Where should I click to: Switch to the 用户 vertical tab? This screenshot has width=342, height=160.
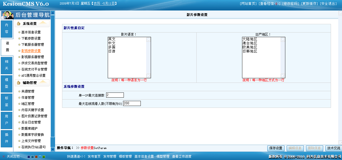(x=7, y=120)
